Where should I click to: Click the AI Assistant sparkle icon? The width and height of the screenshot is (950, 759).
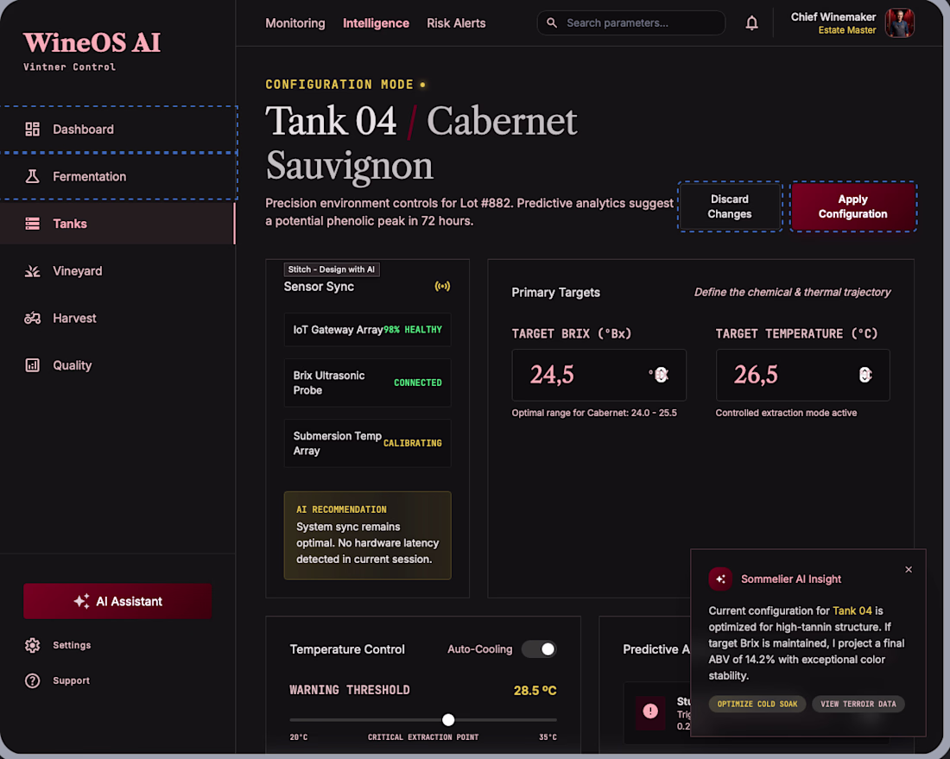click(x=81, y=601)
